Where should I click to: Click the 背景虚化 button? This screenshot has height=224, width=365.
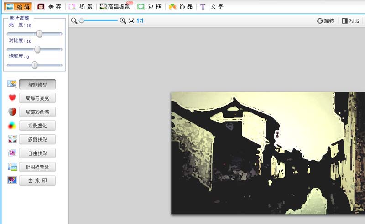37,126
